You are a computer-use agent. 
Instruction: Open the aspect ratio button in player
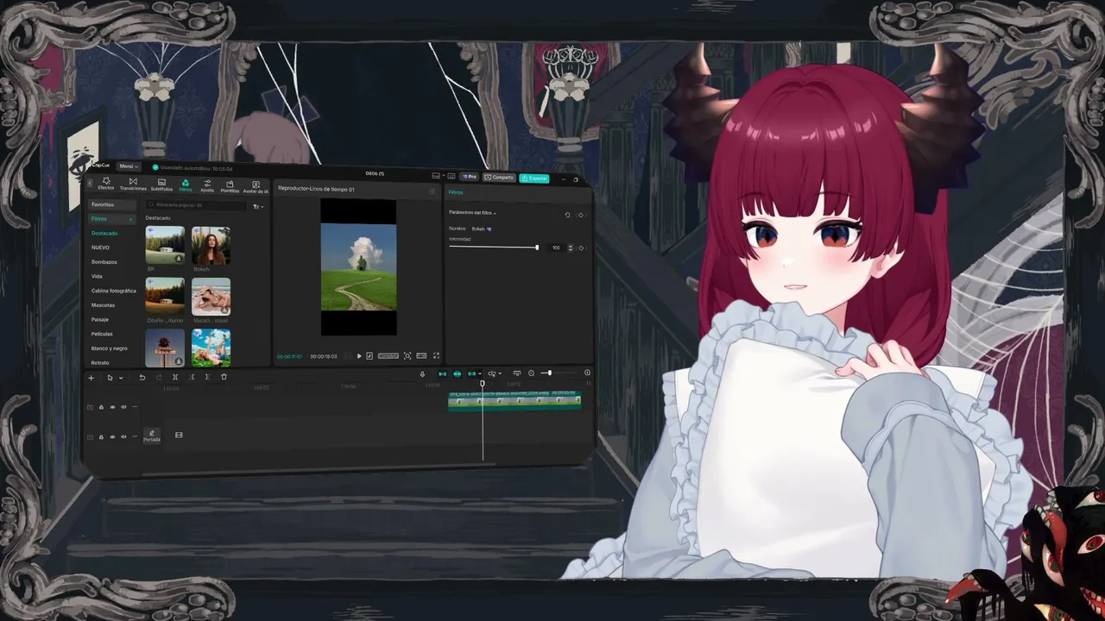421,356
